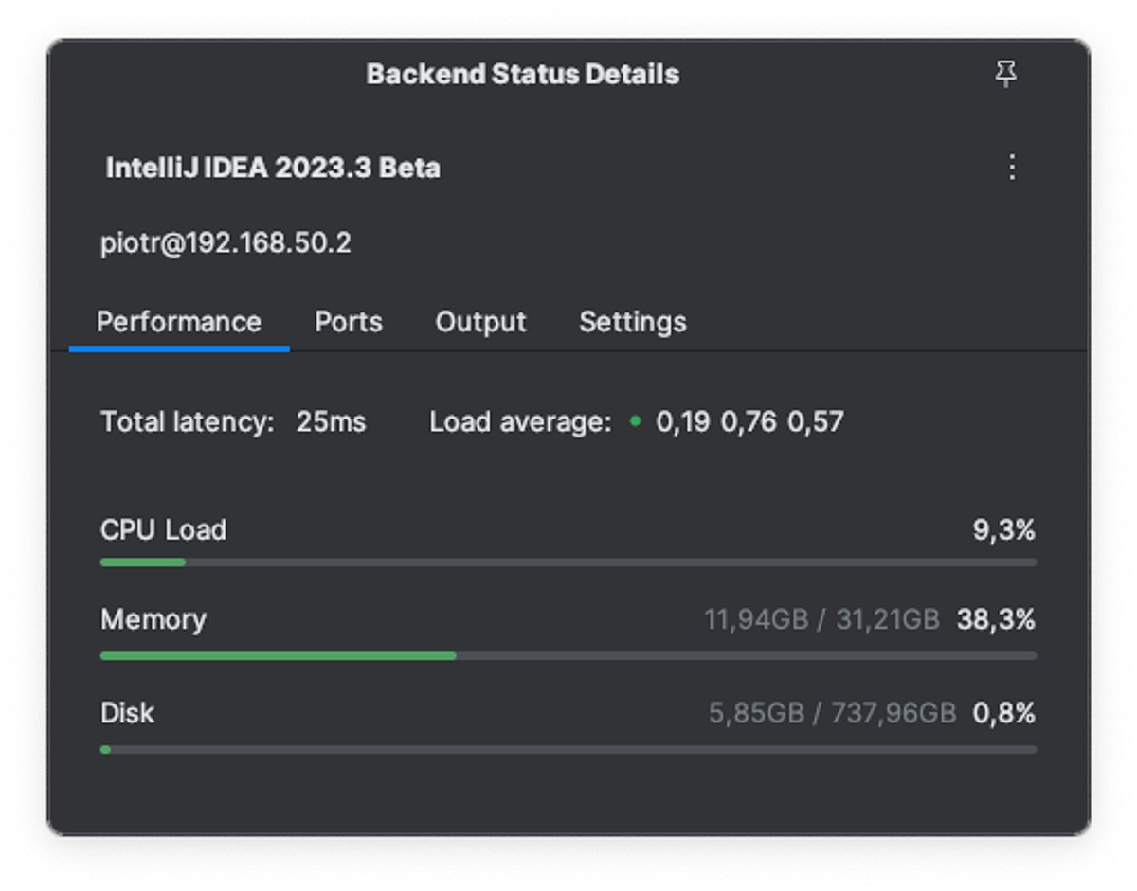This screenshot has width=1137, height=891.
Task: Click the Memory 38,3% percentage
Action: pos(996,620)
